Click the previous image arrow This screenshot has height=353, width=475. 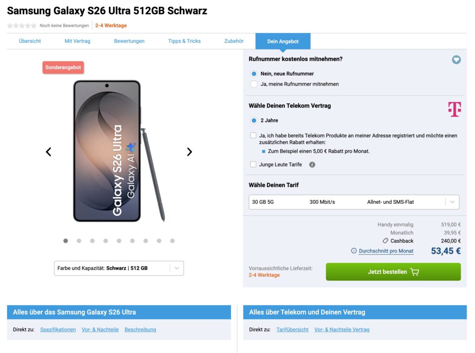(48, 152)
